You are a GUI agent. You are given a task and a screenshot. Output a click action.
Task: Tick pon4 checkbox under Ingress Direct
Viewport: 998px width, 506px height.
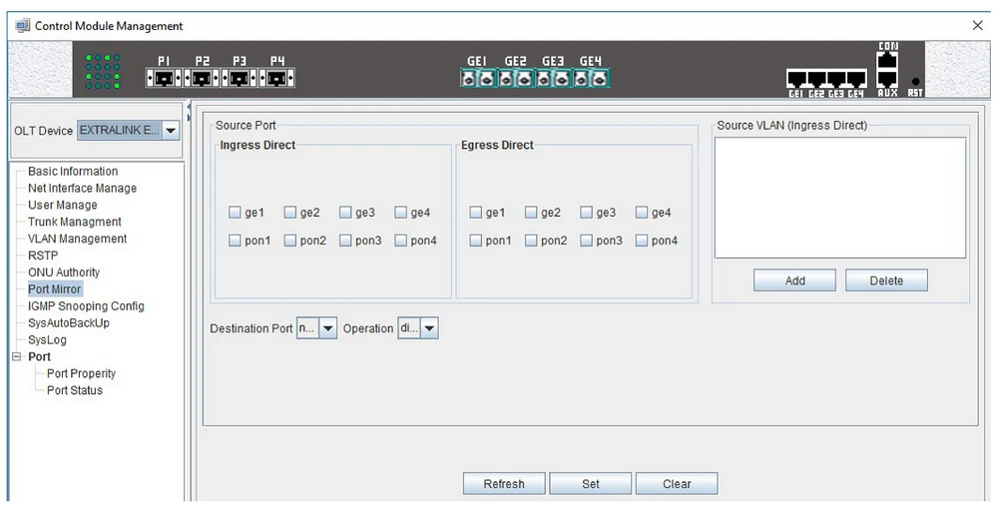[x=400, y=241]
